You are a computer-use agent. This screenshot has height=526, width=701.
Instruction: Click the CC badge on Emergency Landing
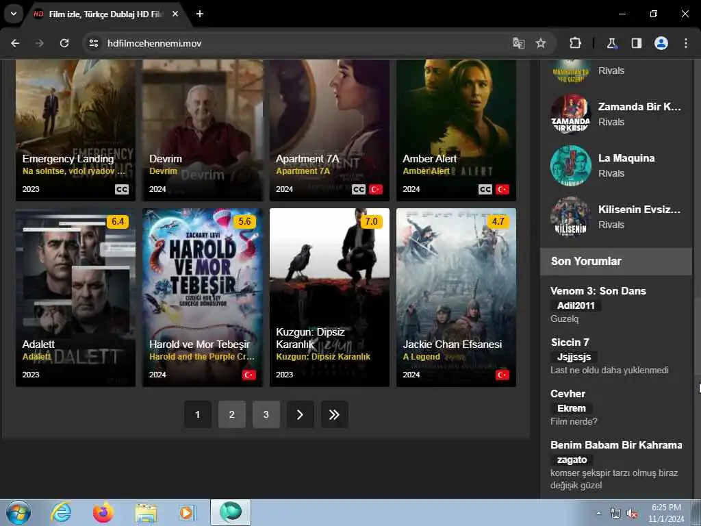(122, 189)
